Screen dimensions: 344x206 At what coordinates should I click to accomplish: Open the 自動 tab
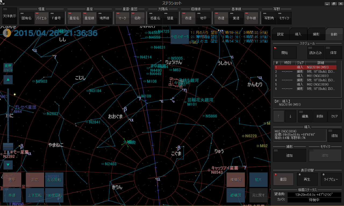(x=334, y=34)
